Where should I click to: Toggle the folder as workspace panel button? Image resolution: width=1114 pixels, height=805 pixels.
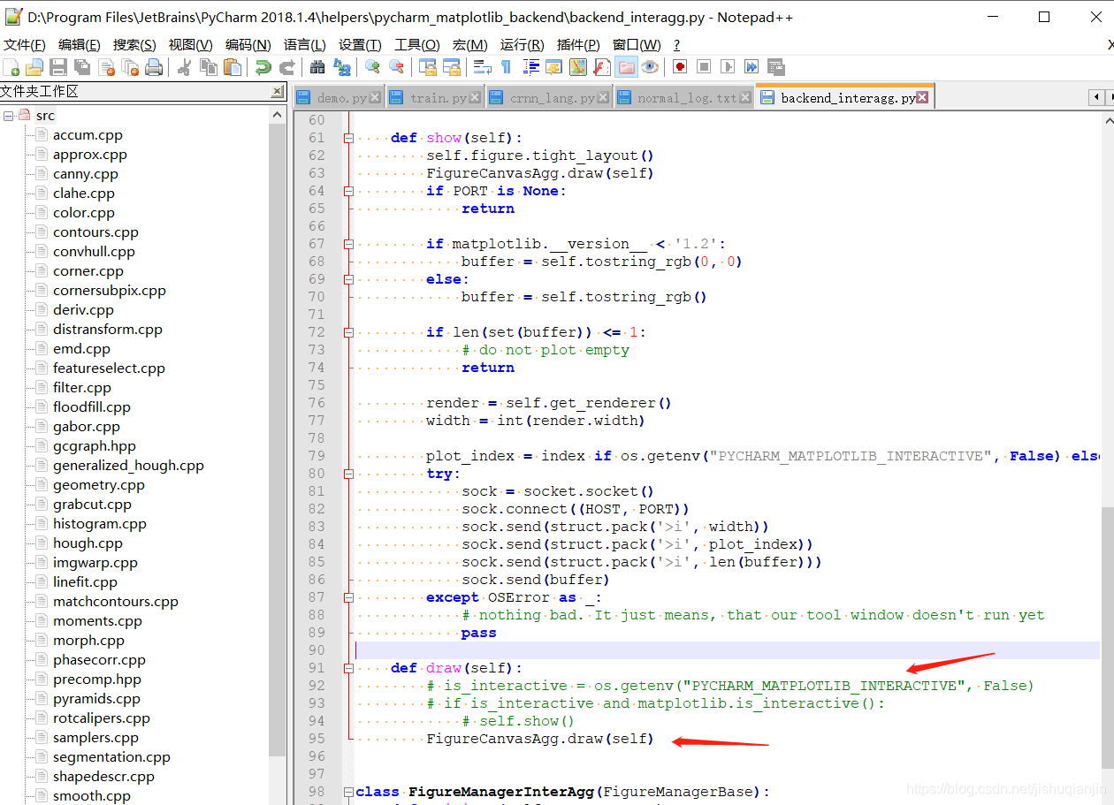626,67
